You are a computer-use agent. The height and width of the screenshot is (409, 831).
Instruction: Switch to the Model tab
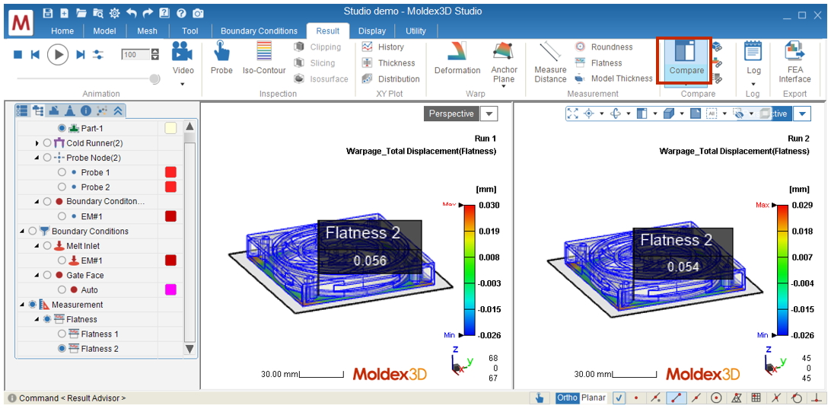tap(104, 30)
